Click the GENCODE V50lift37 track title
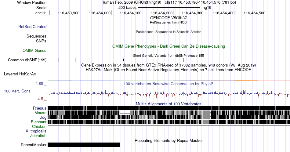 [169, 18]
